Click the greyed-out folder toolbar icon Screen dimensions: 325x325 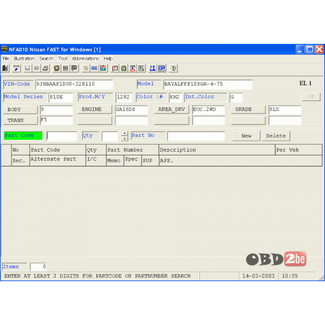click(36, 68)
